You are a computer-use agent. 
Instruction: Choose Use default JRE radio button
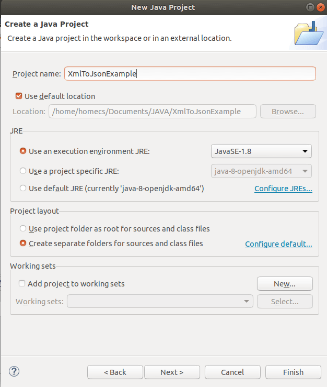[23, 188]
